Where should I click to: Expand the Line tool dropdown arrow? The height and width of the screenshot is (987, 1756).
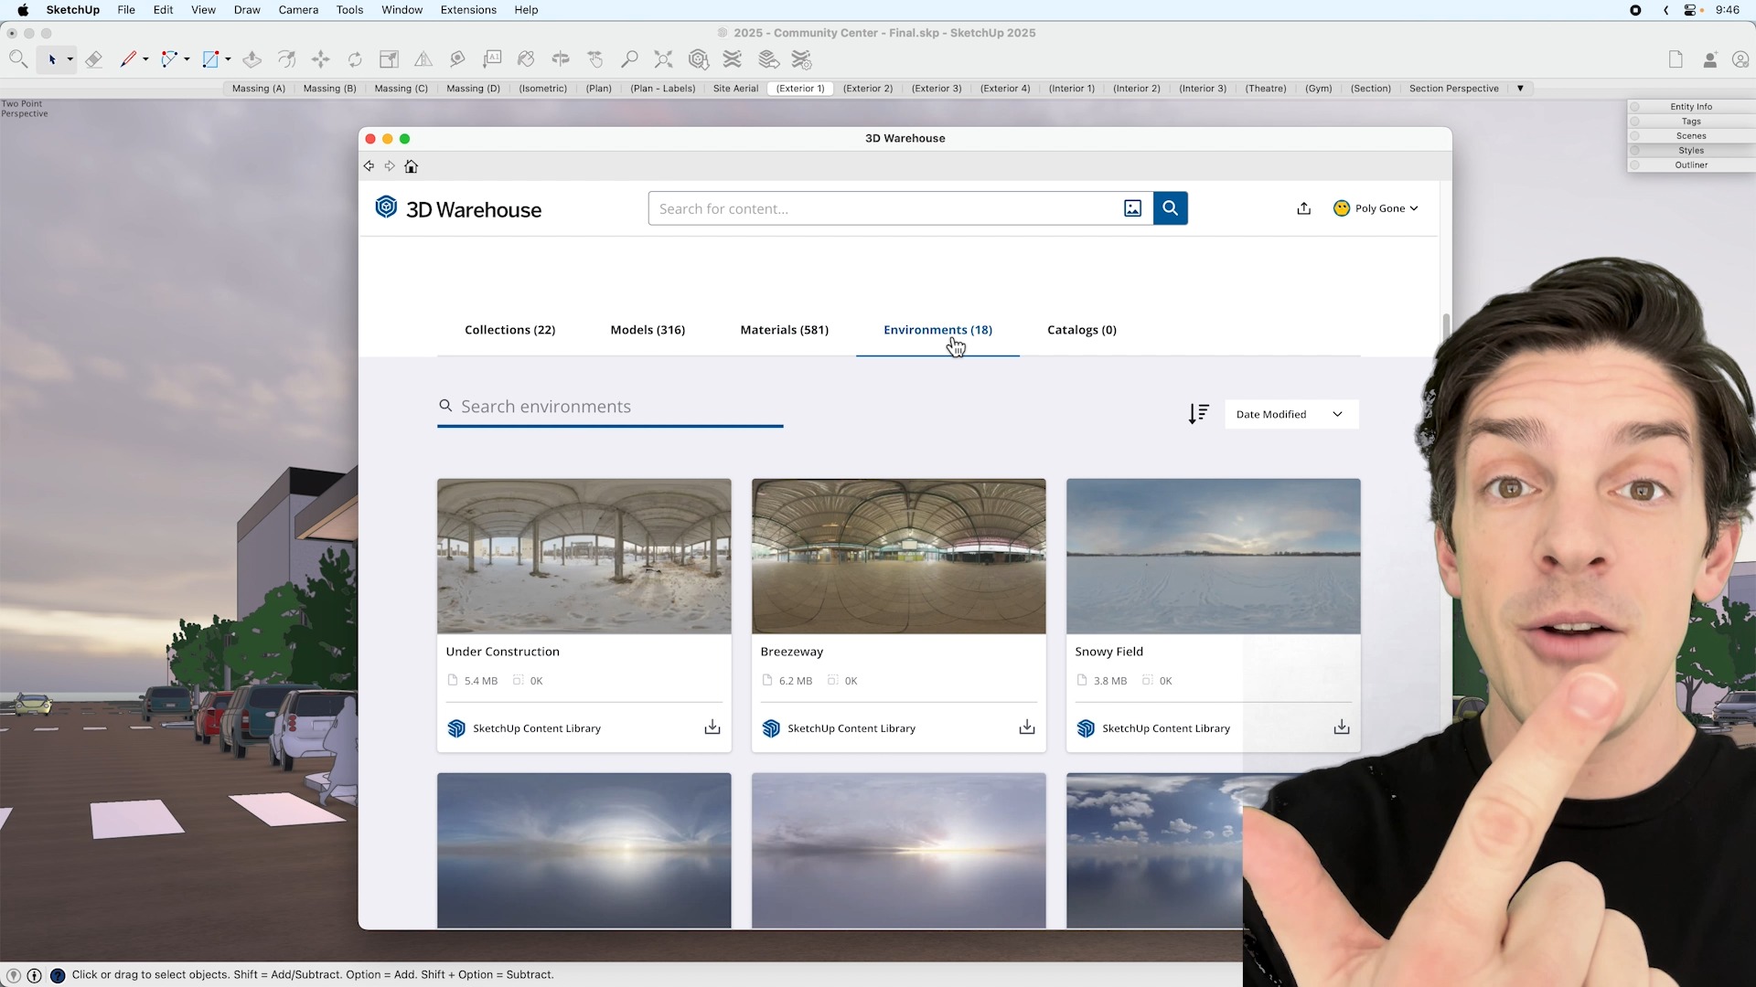coord(145,60)
